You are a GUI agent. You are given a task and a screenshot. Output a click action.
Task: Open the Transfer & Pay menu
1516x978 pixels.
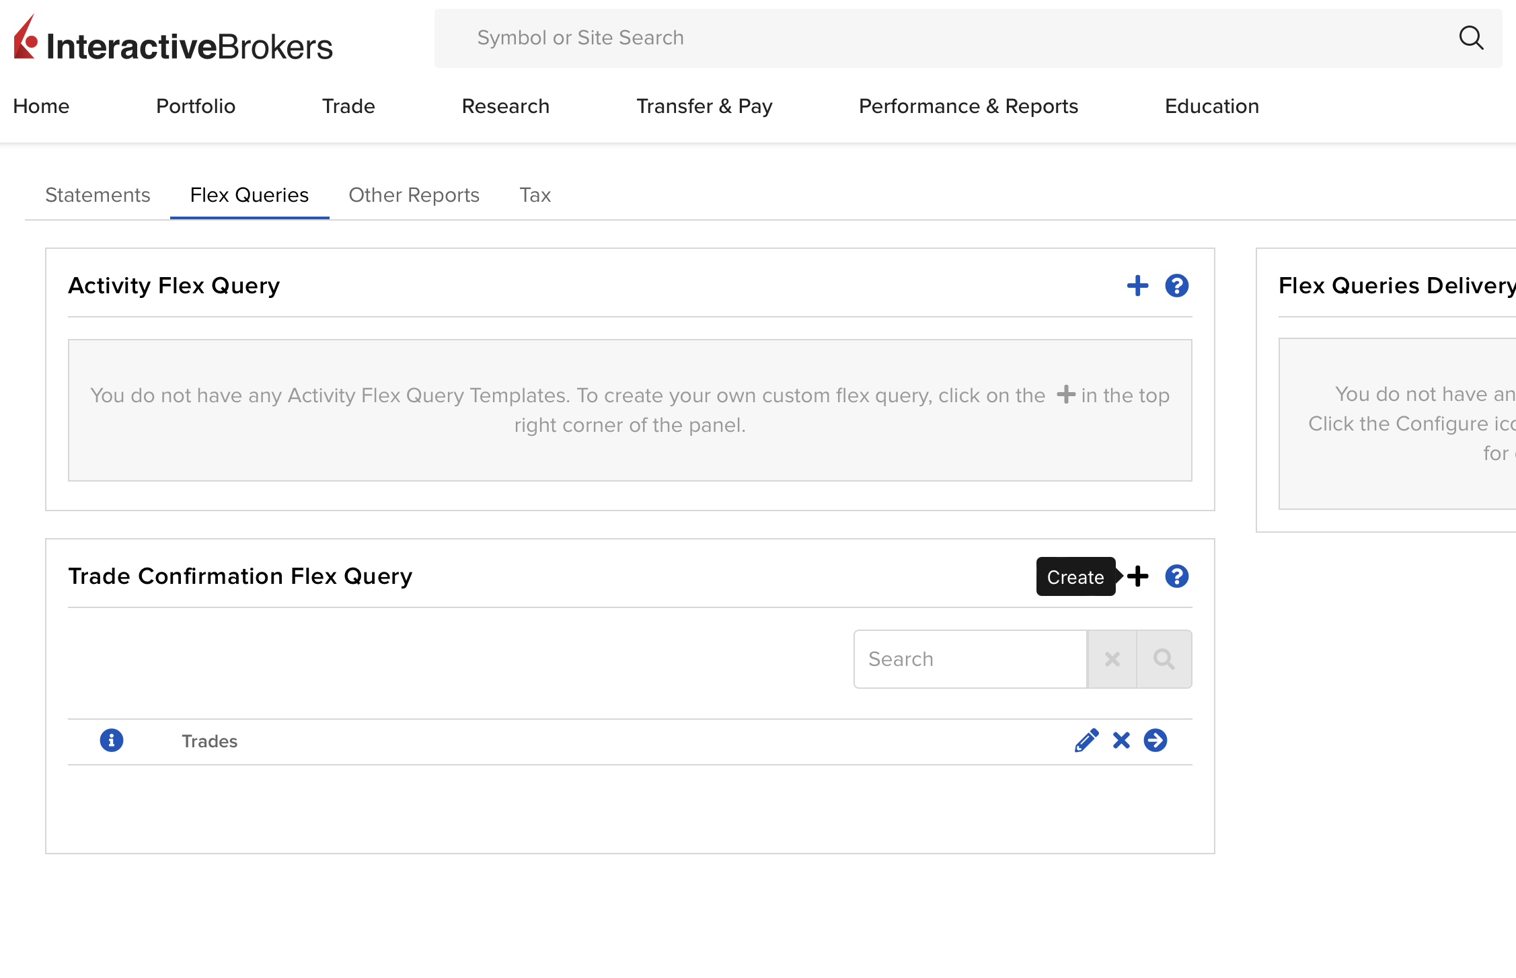pos(704,106)
